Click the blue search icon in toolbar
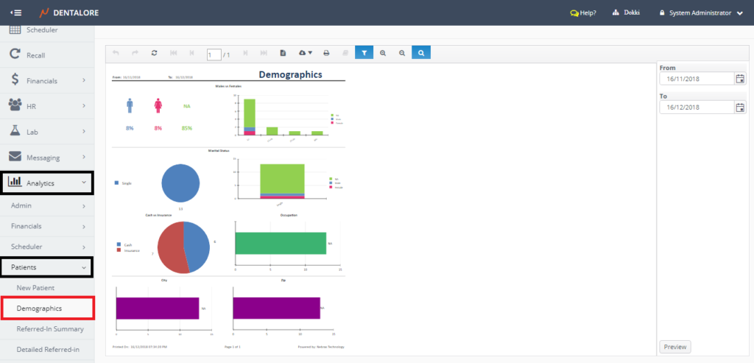 click(x=421, y=53)
